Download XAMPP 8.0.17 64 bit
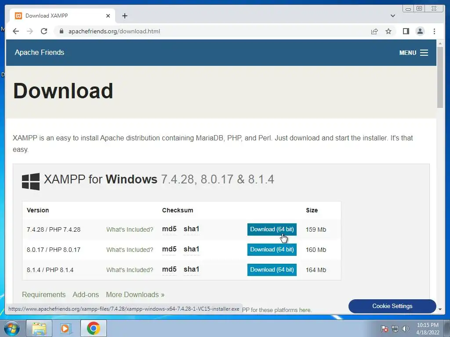This screenshot has width=450, height=337. coord(272,250)
